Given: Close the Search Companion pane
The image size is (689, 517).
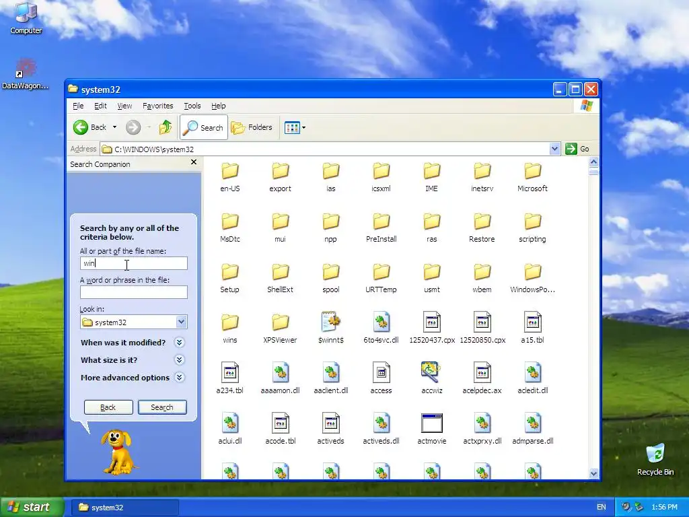Looking at the screenshot, I should (x=194, y=162).
